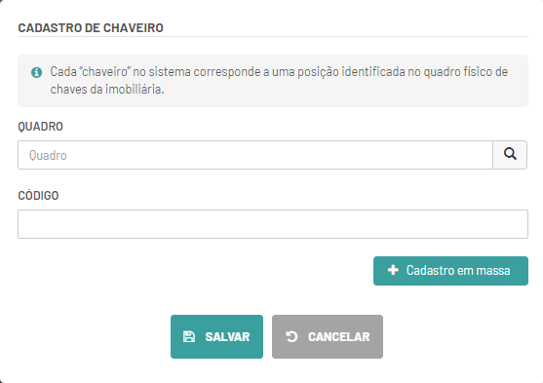Click the Quadro placeholder text
Screen dimensions: 543x383
pyautogui.click(x=48, y=156)
